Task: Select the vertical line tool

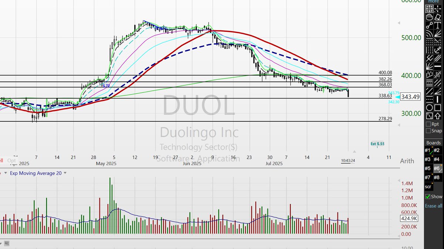Action: pyautogui.click(x=438, y=100)
